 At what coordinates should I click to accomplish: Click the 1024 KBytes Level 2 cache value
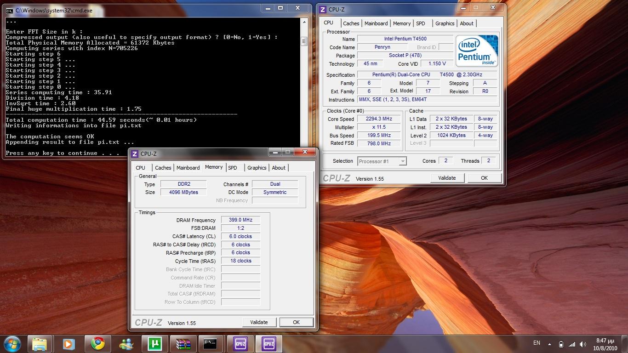tap(451, 135)
